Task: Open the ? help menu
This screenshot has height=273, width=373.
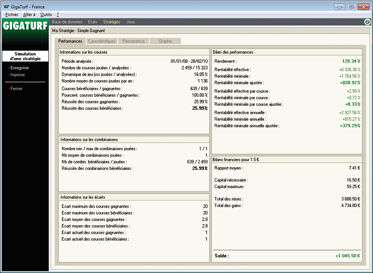Action: tap(58, 15)
